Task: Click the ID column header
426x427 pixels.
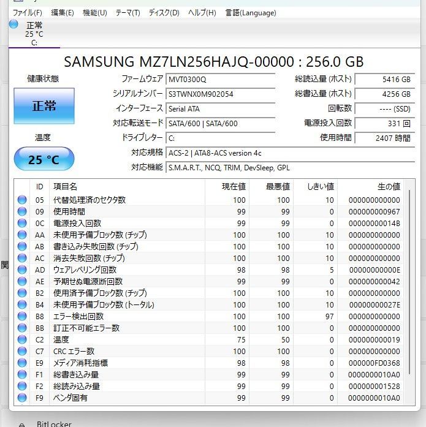Action: [x=39, y=186]
